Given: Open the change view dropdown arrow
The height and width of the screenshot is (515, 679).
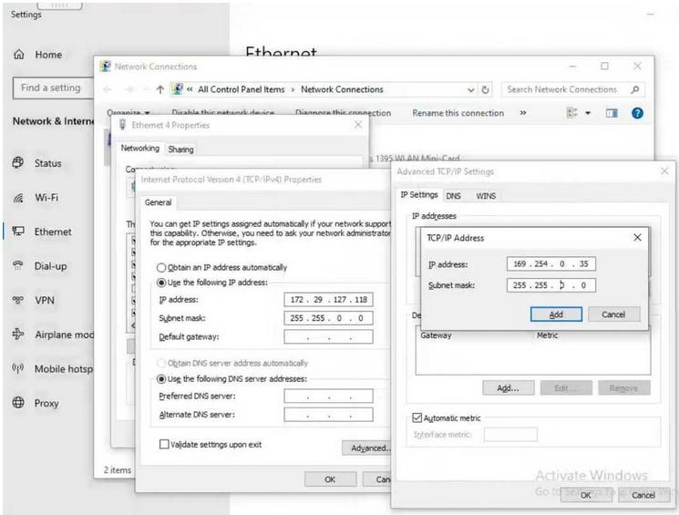Looking at the screenshot, I should point(588,113).
